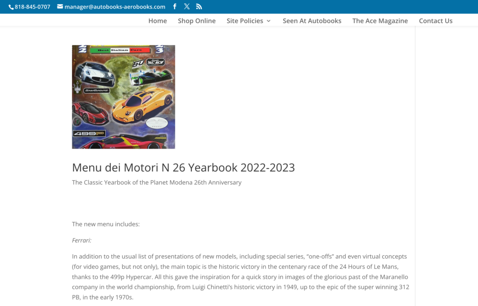Open the RSS feed icon
Image resolution: width=478 pixels, height=306 pixels.
[199, 7]
